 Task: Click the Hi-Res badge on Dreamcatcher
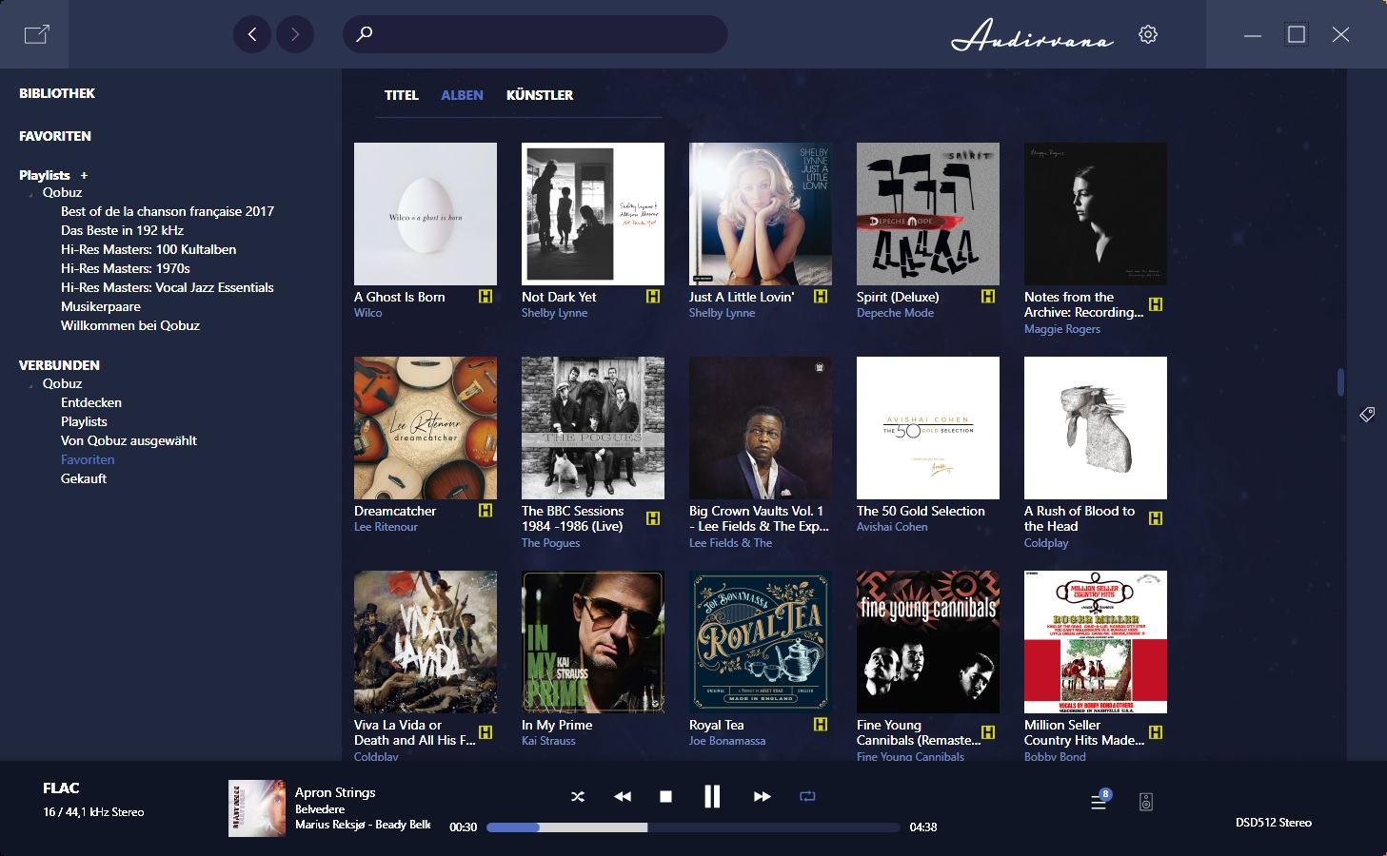(x=485, y=511)
